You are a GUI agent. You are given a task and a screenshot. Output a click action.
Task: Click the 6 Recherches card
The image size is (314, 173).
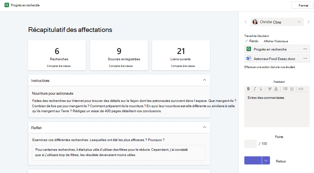tap(57, 55)
